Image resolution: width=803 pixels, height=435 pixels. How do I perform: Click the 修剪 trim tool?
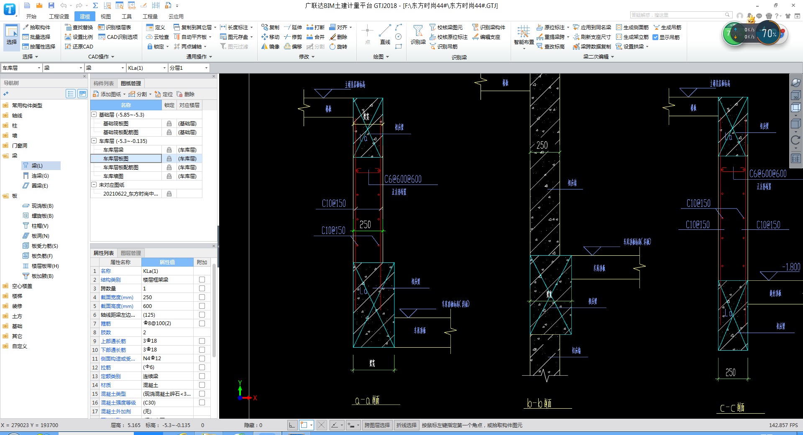click(293, 37)
